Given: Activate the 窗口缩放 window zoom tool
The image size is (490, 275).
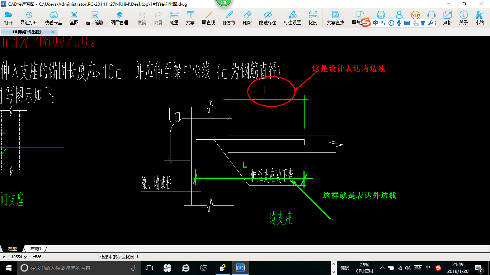Looking at the screenshot, I should pyautogui.click(x=94, y=18).
